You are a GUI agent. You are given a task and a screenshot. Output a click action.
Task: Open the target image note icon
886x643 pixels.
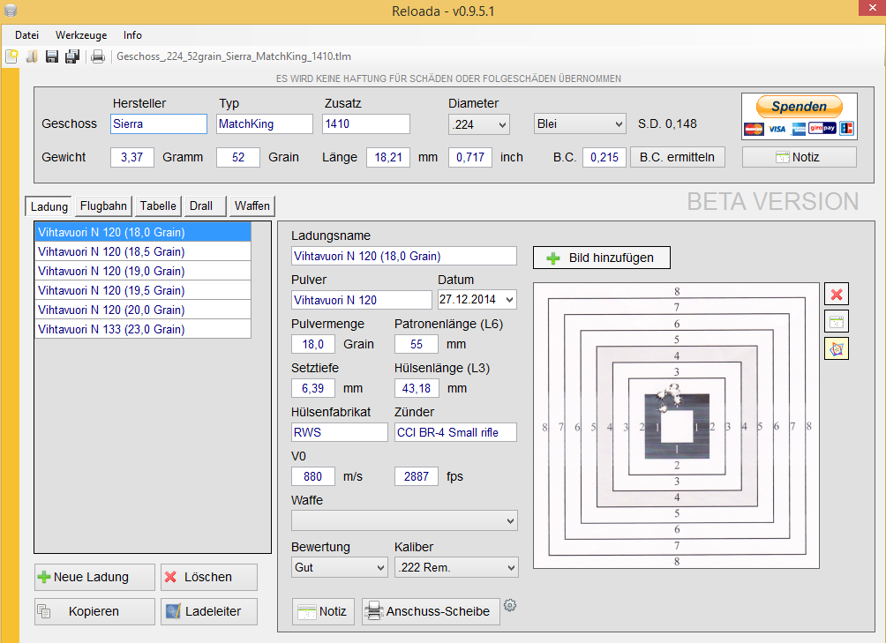click(837, 322)
